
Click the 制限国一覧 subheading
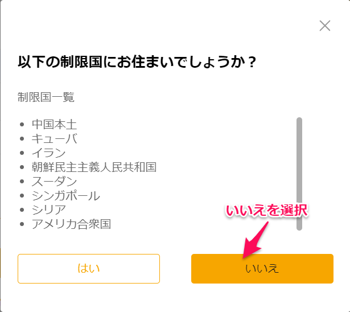pos(46,97)
